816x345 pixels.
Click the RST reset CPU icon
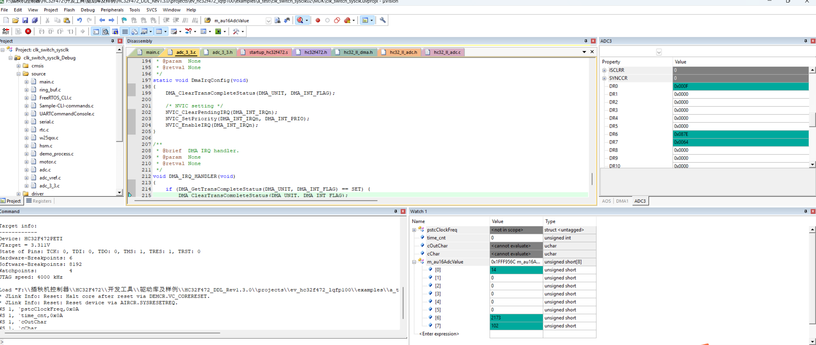(x=6, y=31)
